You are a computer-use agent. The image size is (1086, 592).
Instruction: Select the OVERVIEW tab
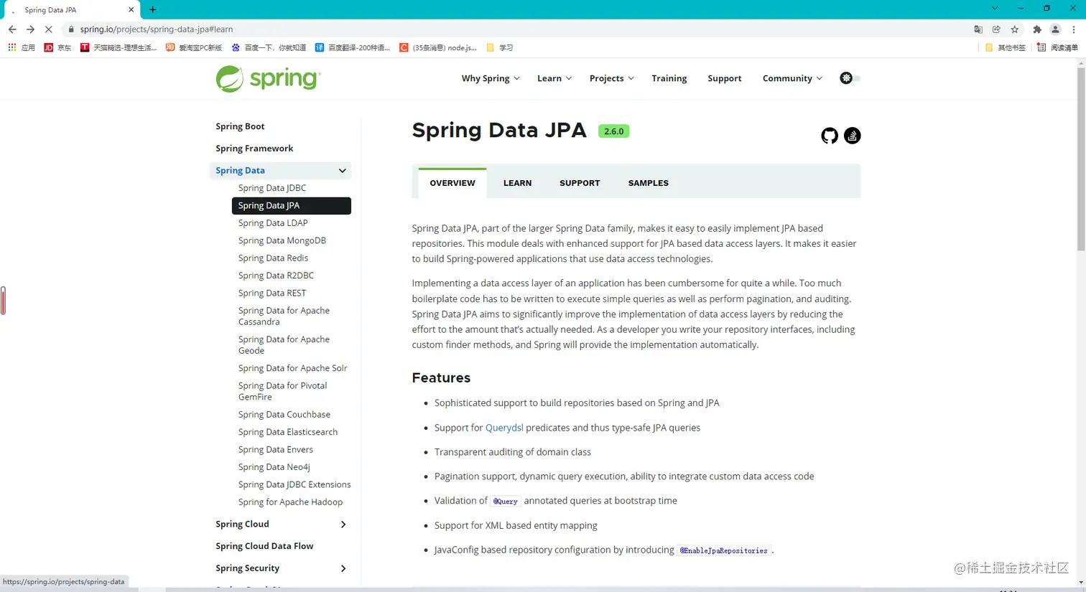(x=452, y=183)
